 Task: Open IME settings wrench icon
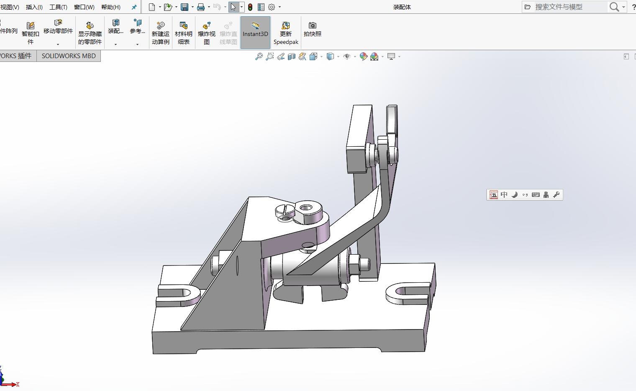point(556,195)
